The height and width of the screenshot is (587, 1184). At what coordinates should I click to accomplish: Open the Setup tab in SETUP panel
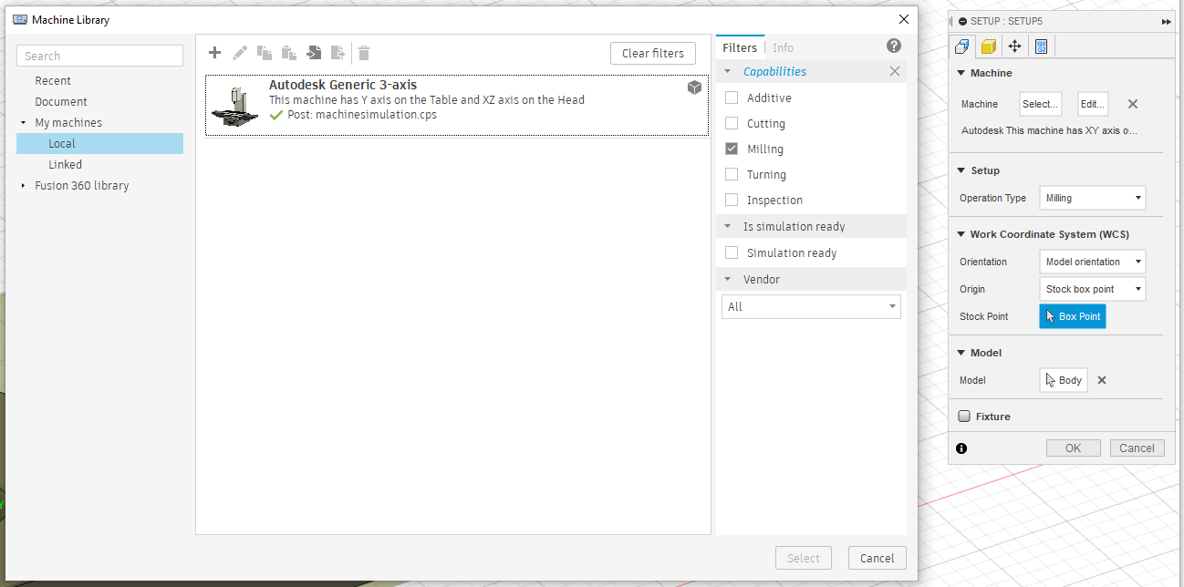(961, 46)
